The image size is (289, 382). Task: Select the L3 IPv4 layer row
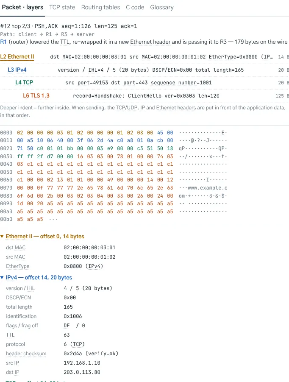(x=144, y=70)
